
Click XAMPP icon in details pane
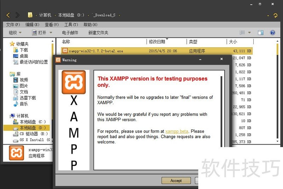click(16, 153)
